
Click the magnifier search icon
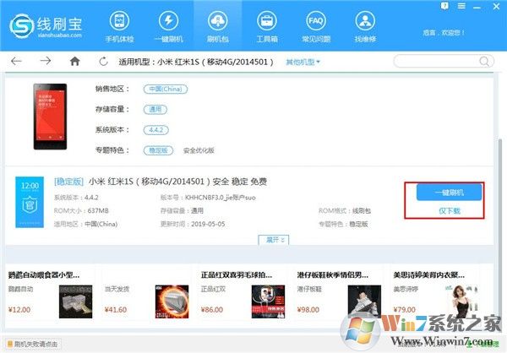pos(484,61)
